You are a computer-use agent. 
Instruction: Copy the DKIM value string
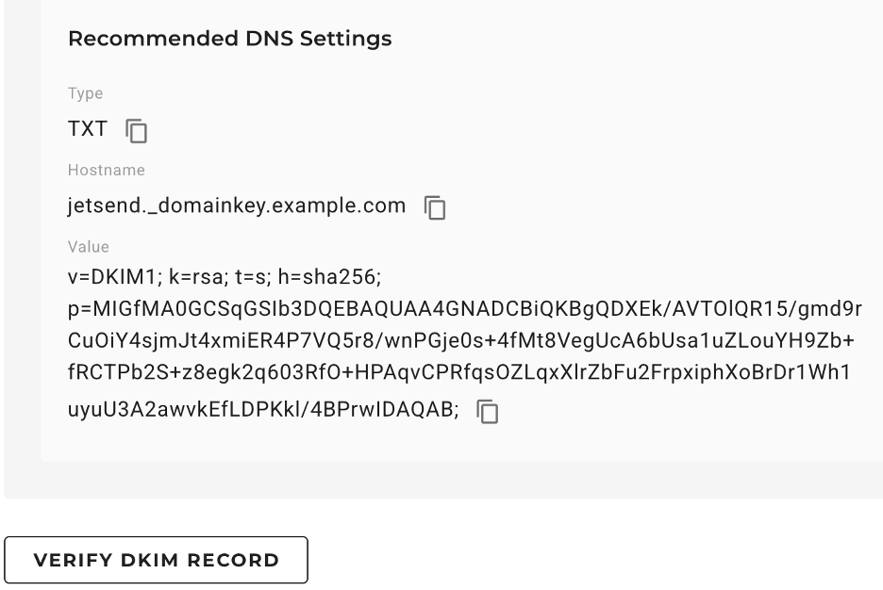[488, 412]
